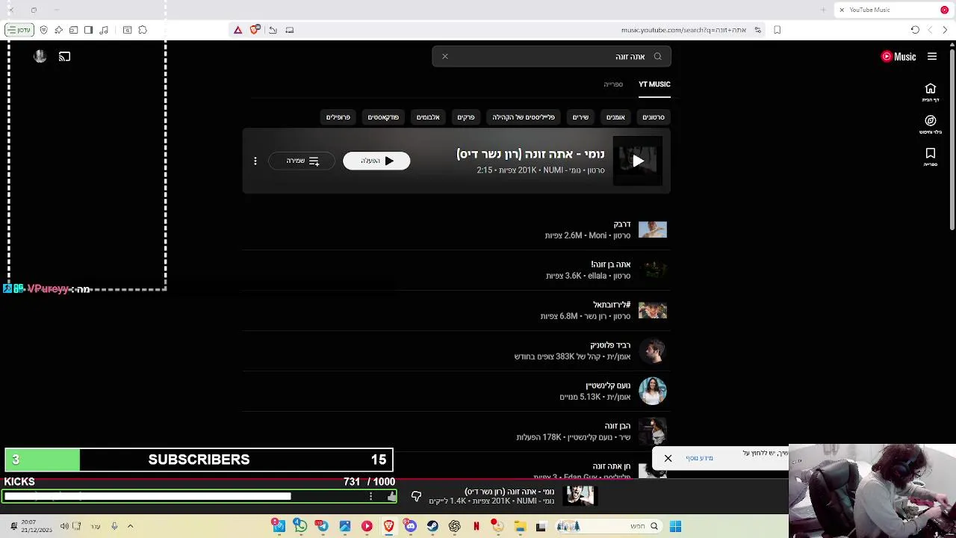Open Steam from the taskbar
Viewport: 956px width, 538px height.
[432, 526]
